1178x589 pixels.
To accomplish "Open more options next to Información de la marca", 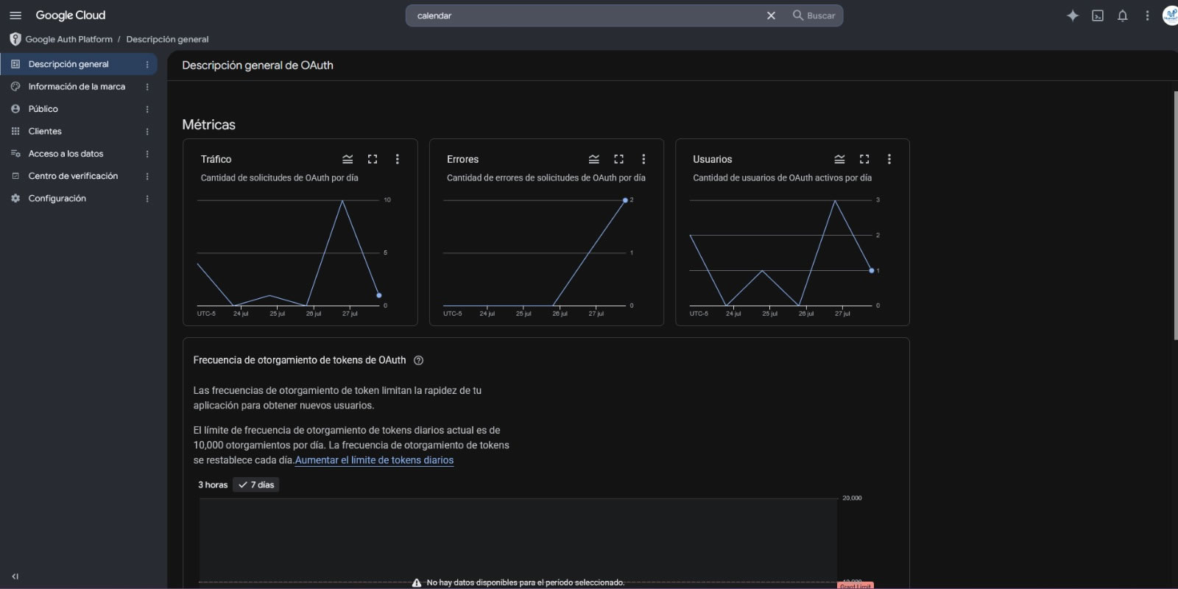I will pos(147,86).
